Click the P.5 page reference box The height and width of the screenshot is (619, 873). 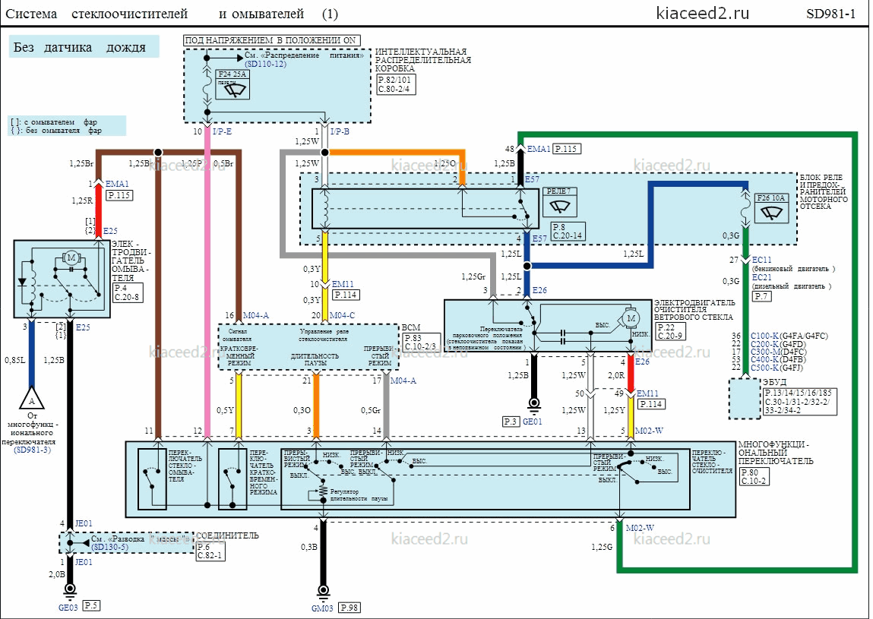[x=90, y=605]
